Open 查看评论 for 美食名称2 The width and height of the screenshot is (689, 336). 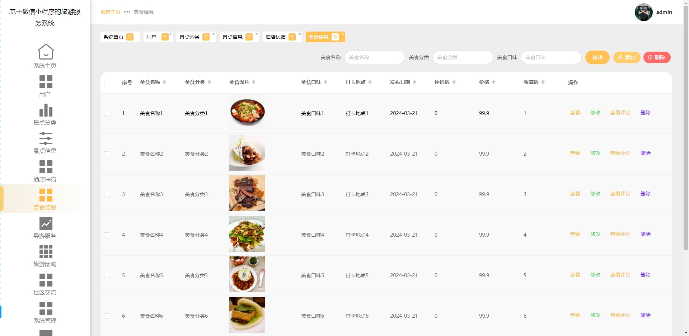point(620,153)
